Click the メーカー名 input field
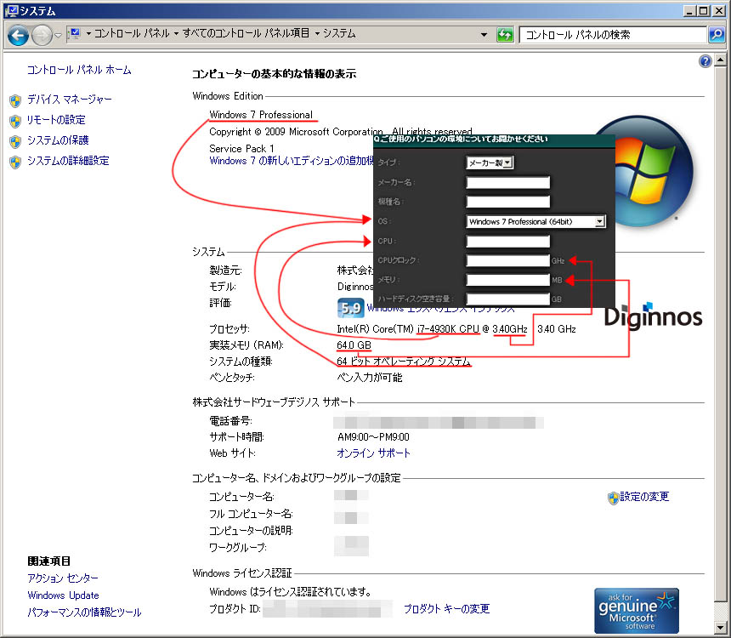This screenshot has height=638, width=731. point(507,183)
